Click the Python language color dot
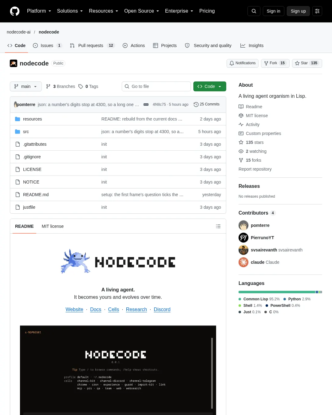Screen dimensions: 332x415 [x=285, y=299]
